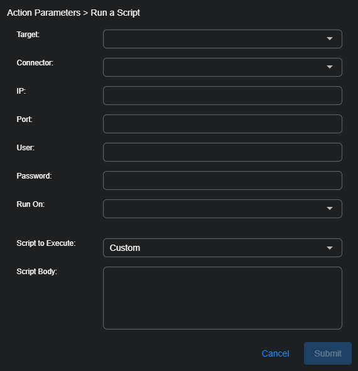Click the Target field label
This screenshot has height=371, width=358.
tap(28, 35)
